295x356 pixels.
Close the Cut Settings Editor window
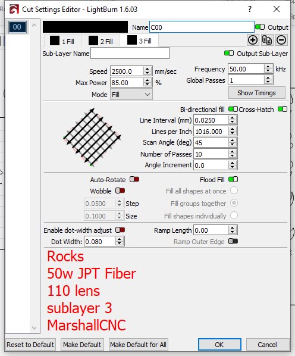277,9
